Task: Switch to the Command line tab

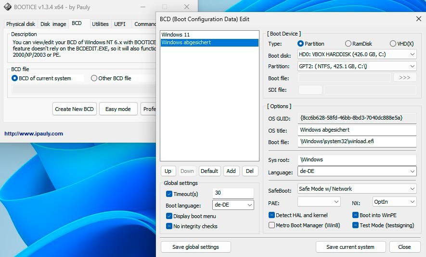Action: 145,24
